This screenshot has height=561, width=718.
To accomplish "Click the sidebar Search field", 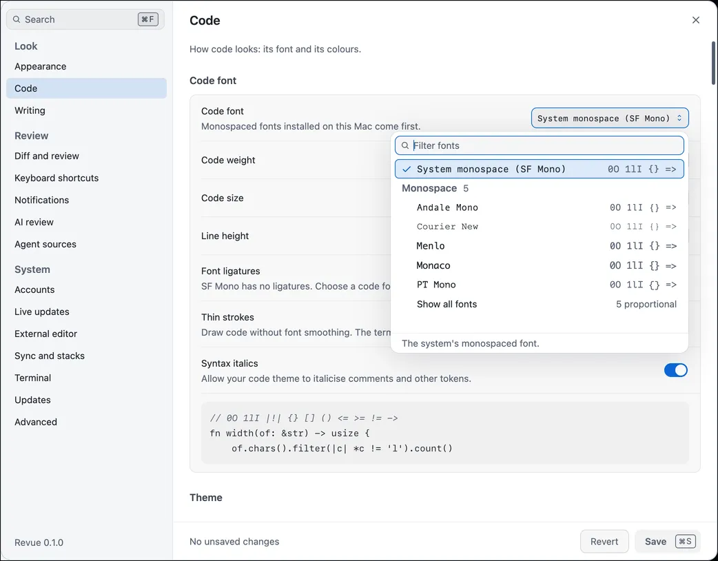I will [x=85, y=19].
